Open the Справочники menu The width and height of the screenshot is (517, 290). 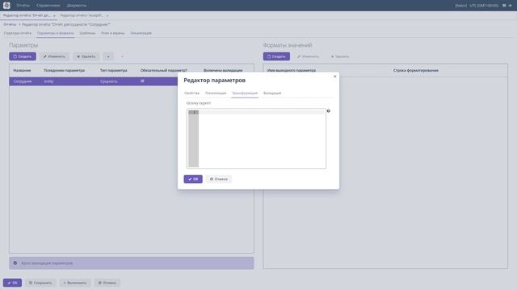pos(48,6)
